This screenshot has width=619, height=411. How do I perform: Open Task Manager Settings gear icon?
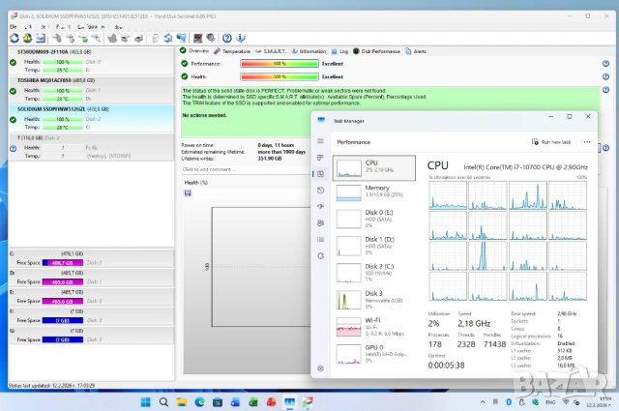(320, 368)
